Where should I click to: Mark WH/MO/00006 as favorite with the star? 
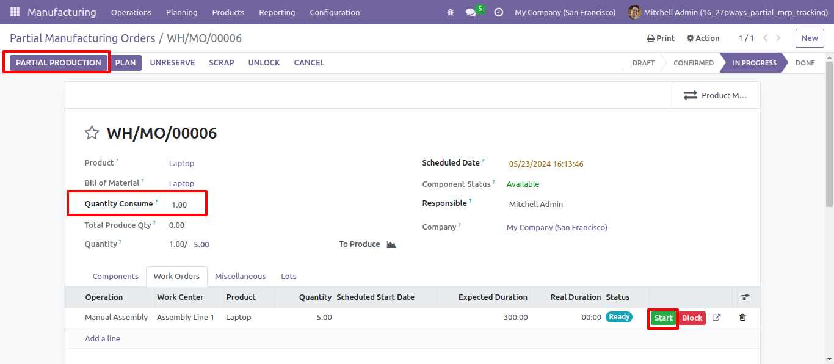coord(92,133)
